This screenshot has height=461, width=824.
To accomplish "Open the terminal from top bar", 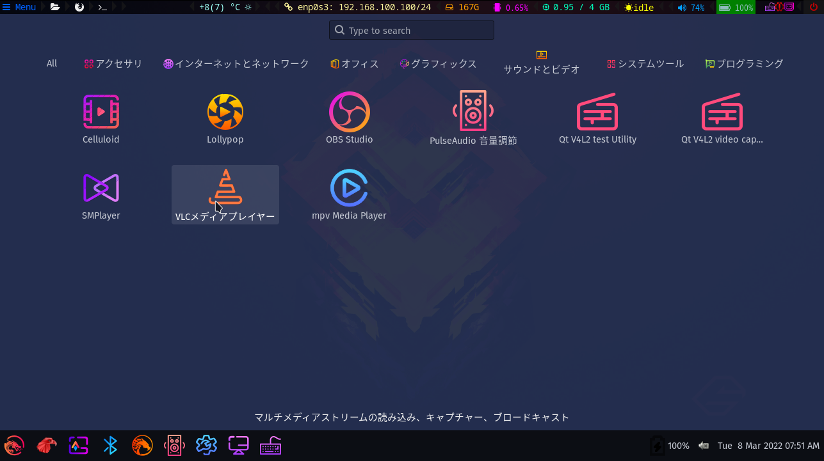I will tap(102, 7).
